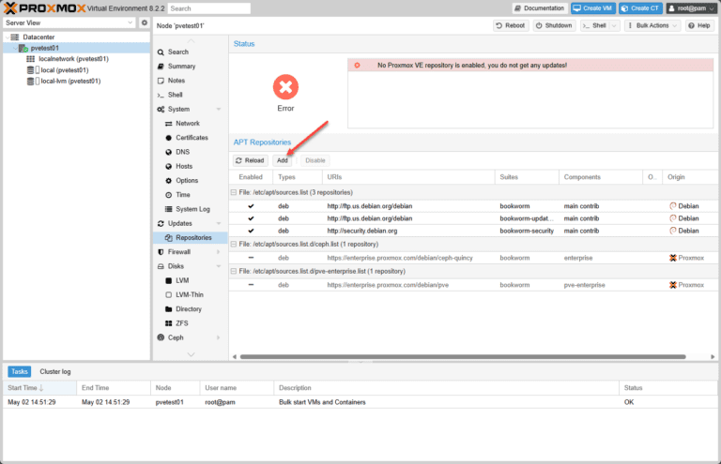Image resolution: width=721 pixels, height=464 pixels.
Task: Select the disabled ceph-quincy repository row marker
Action: (x=251, y=258)
